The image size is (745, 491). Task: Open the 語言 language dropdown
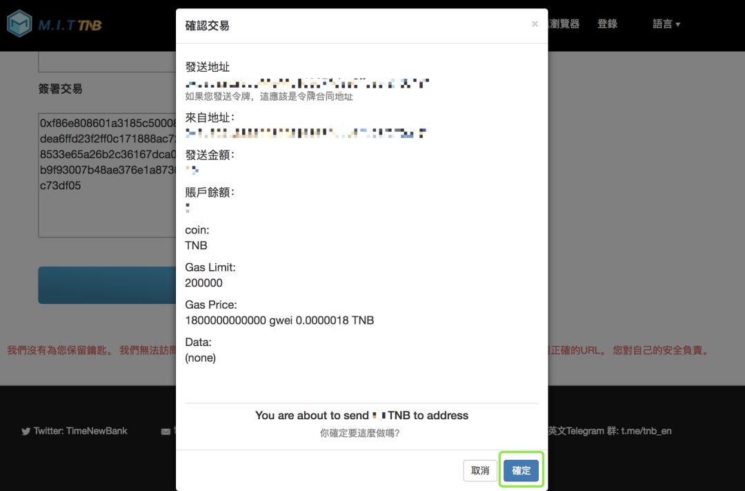coord(664,23)
